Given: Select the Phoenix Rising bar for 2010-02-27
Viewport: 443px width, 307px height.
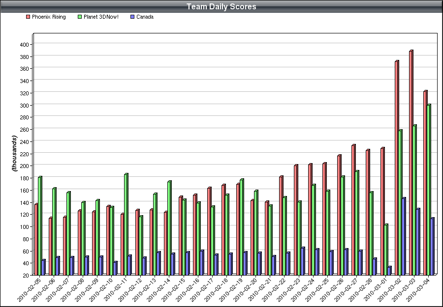Looking at the screenshot, I should pos(353,210).
